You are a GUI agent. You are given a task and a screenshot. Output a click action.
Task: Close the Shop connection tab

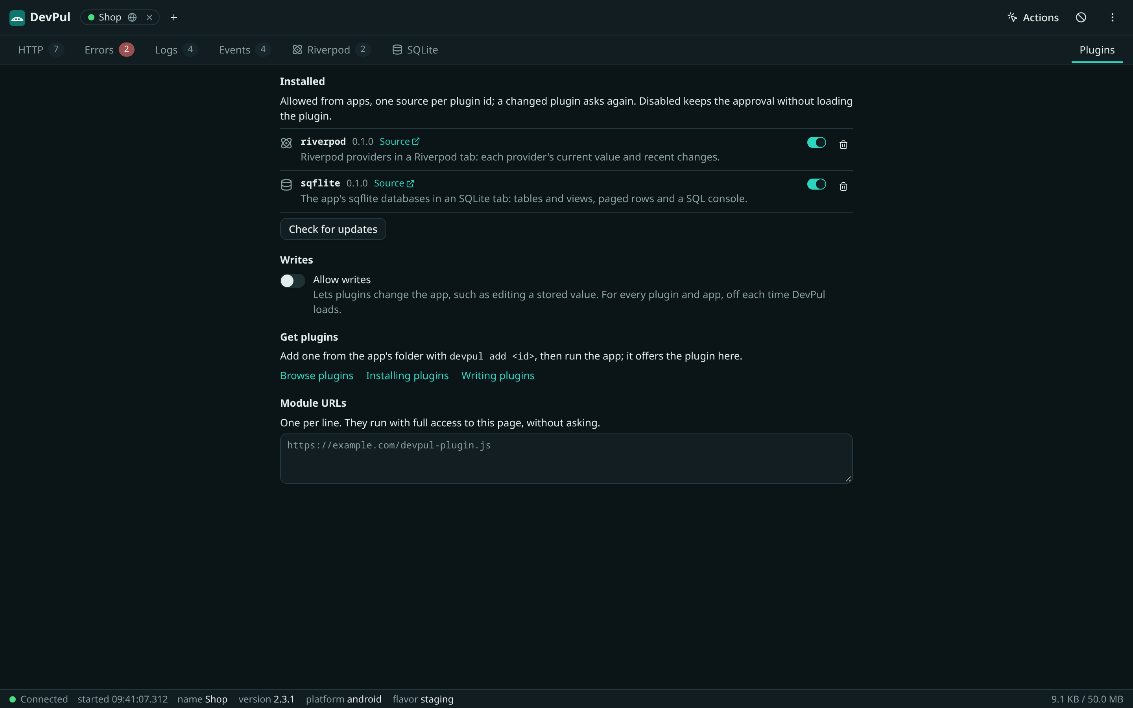(x=149, y=17)
